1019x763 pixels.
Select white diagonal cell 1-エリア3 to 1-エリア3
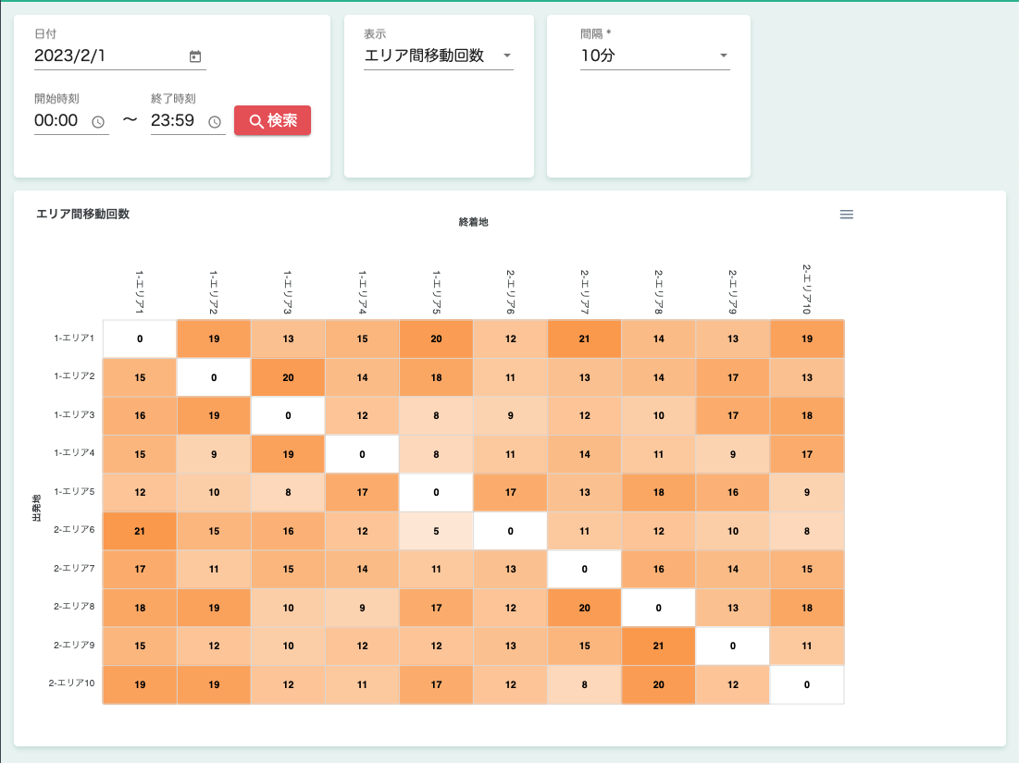tap(288, 415)
